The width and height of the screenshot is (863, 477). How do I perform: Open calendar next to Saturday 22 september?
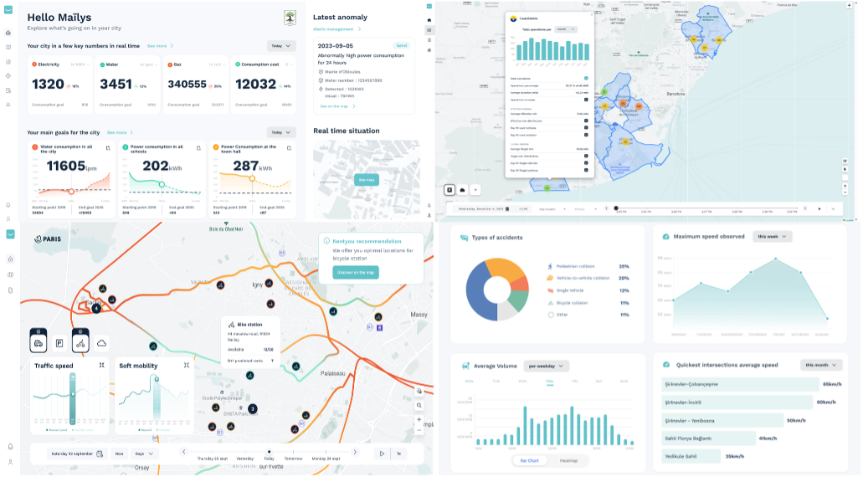[x=99, y=454]
